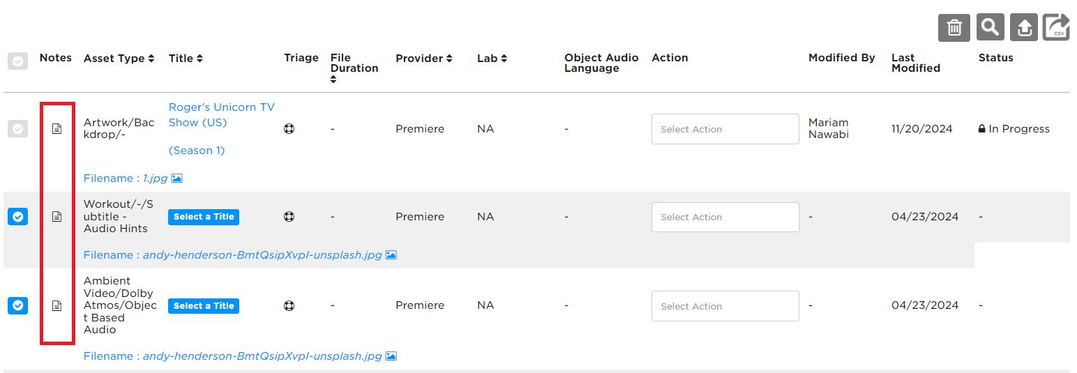The width and height of the screenshot is (1077, 373).
Task: Open notes for the Artwork/Backdrop asset
Action: tap(57, 129)
